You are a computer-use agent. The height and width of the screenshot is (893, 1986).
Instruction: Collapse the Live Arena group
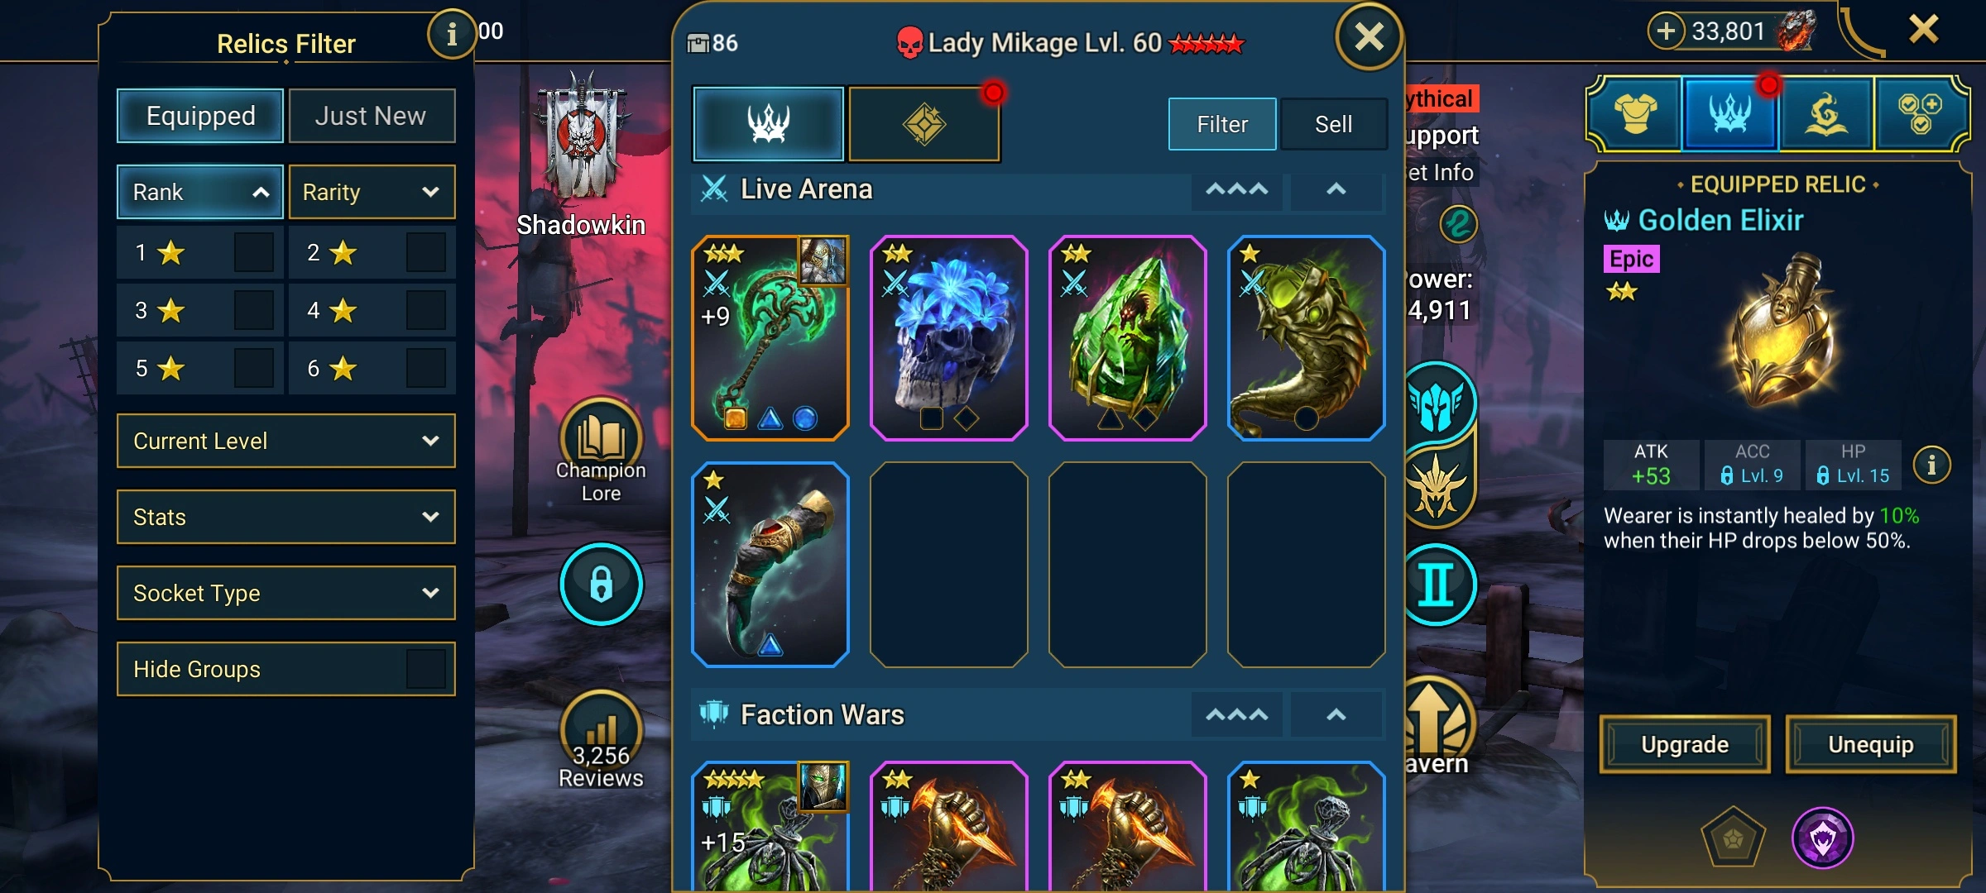click(1336, 190)
